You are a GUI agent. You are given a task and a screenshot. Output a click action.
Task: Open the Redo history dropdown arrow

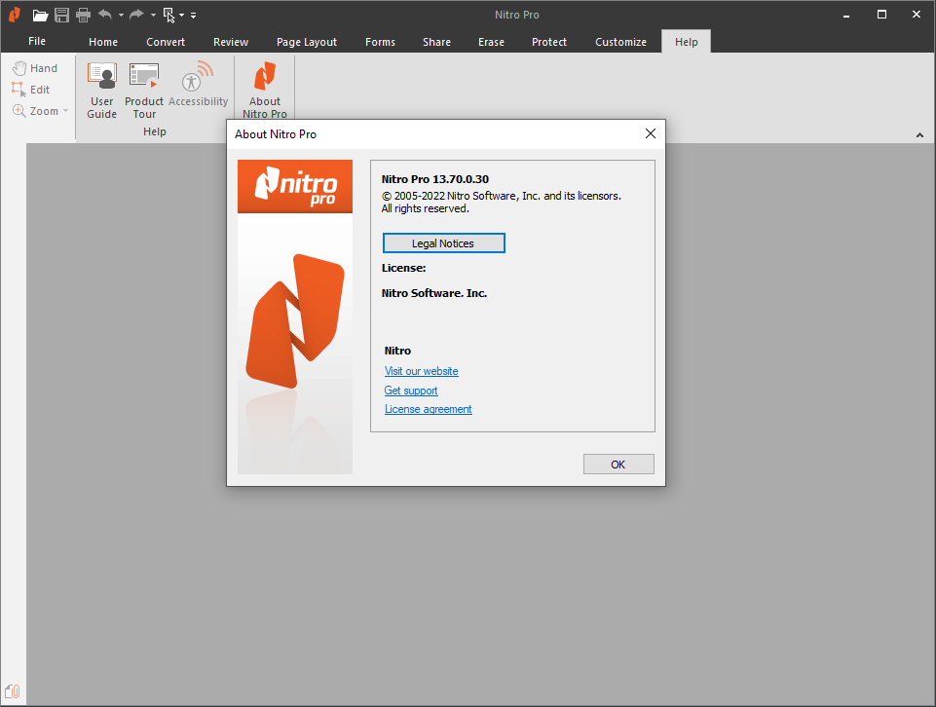(x=153, y=15)
